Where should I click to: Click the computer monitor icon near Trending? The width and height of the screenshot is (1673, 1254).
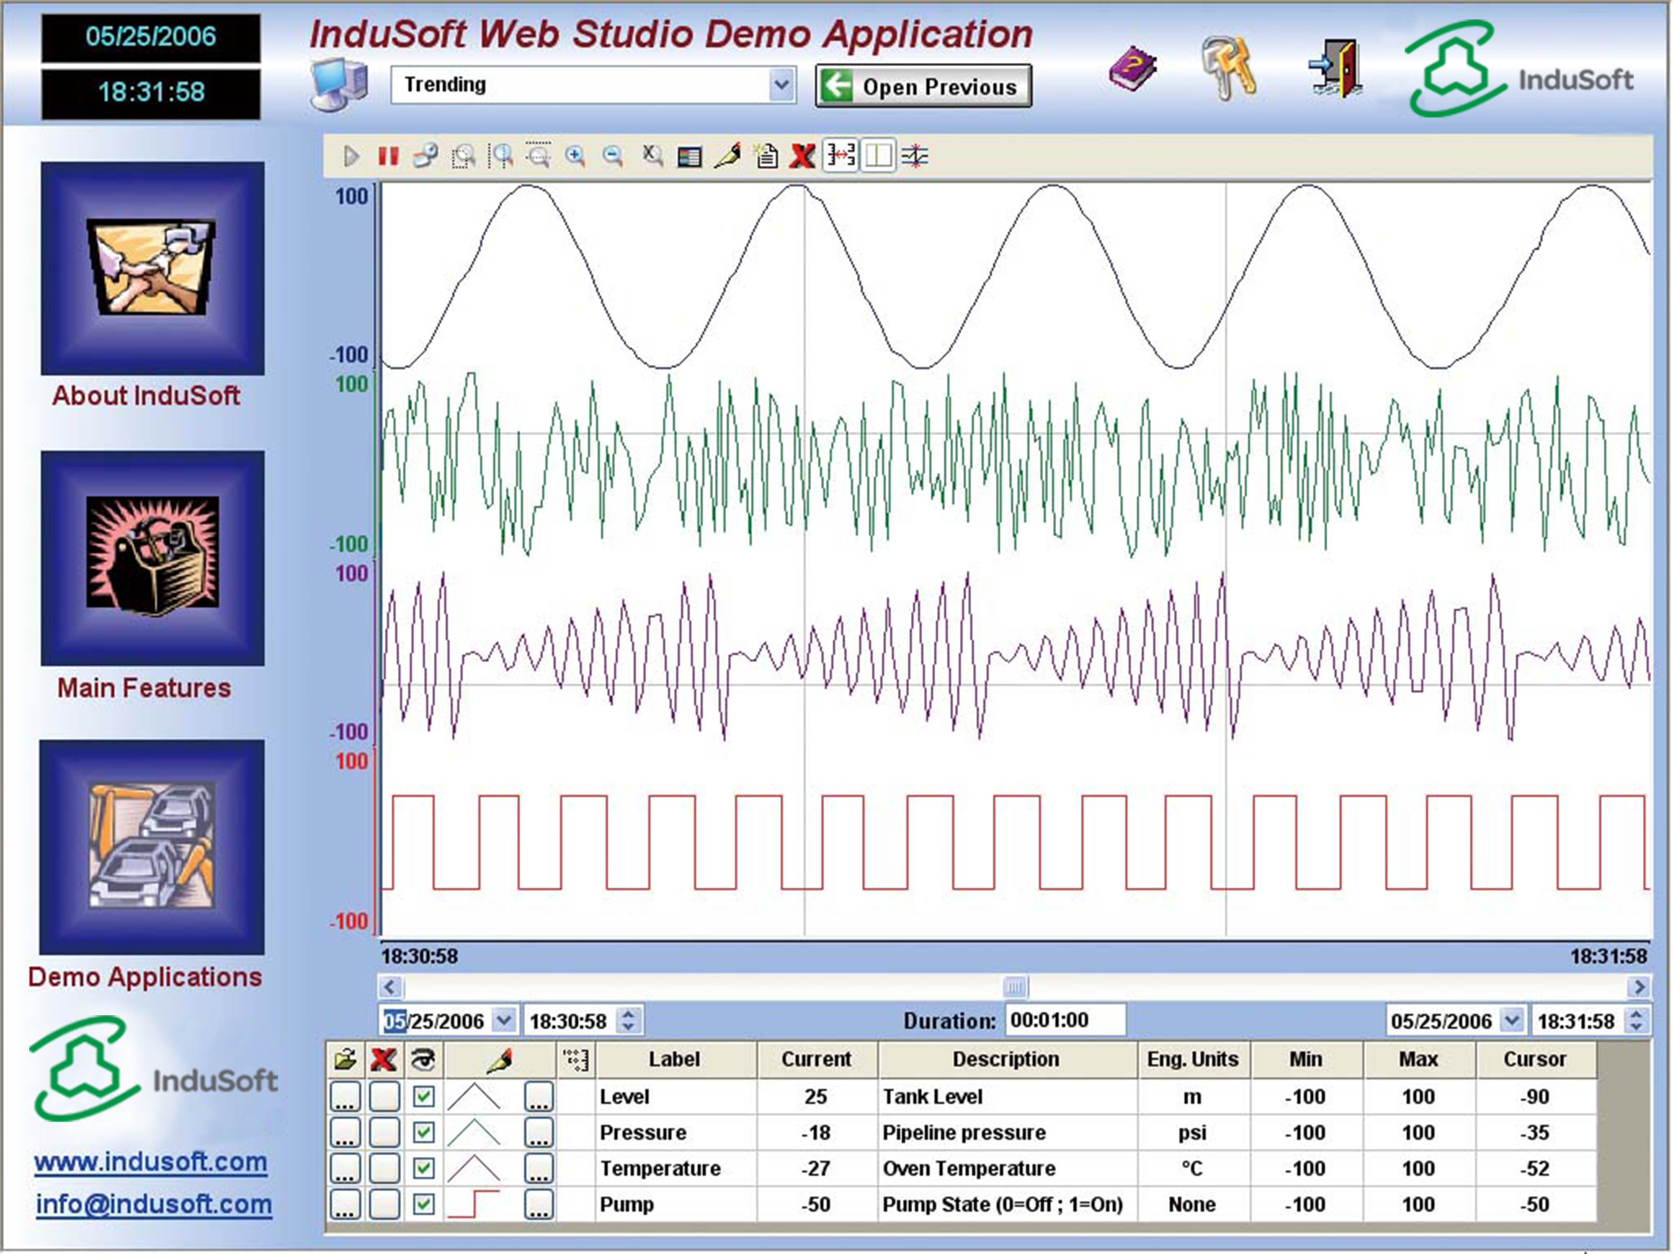point(340,85)
